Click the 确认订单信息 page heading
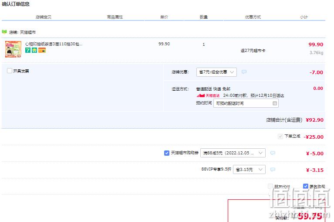Screen dimensions: 334x222 (16, 4)
